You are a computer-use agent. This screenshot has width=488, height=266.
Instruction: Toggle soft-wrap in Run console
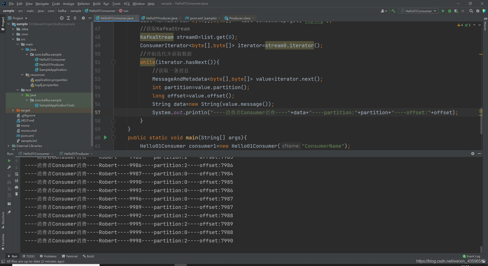click(17, 174)
